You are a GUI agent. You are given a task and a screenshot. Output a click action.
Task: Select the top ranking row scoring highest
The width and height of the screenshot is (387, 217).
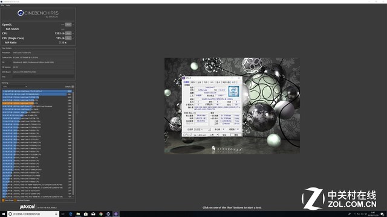(x=37, y=91)
